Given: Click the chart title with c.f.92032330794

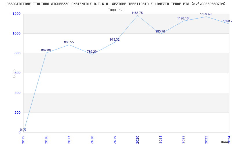Looking at the screenshot, I should (116, 4).
